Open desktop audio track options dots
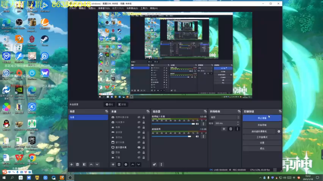Screen dimensions: 323x181 [x=203, y=136]
